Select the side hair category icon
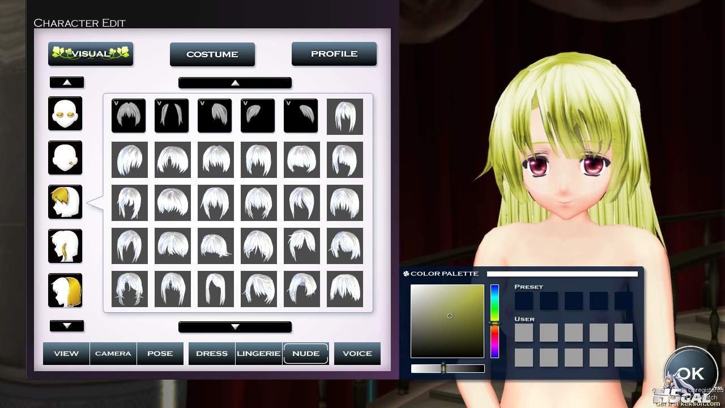The width and height of the screenshot is (725, 408). (x=65, y=246)
